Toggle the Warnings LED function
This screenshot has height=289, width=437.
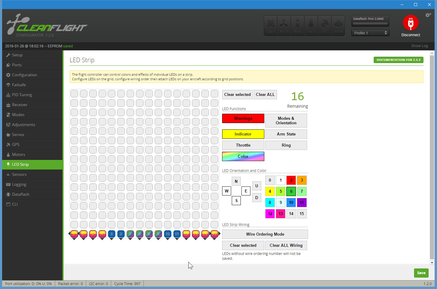point(243,118)
